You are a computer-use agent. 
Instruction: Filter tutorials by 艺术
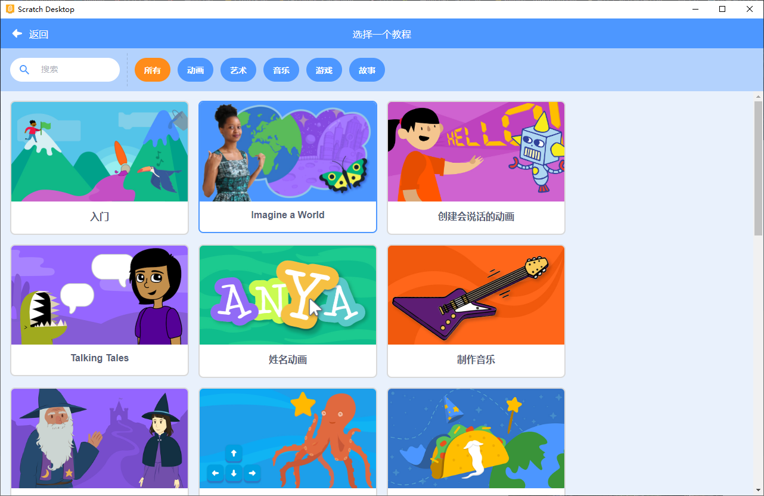(238, 70)
